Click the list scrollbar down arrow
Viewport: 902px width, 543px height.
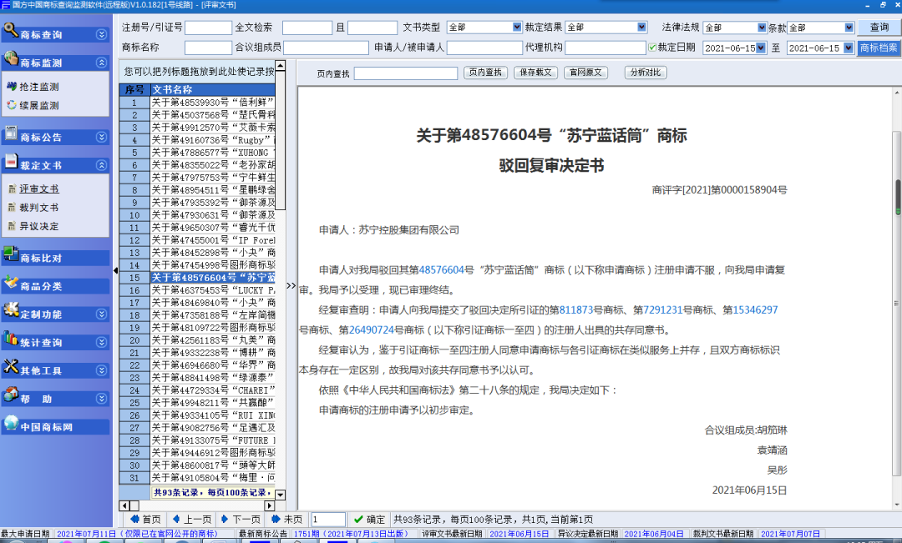280,495
